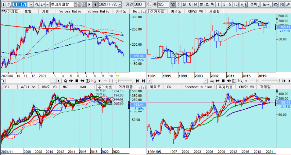Screen dimensions: 291x155
Task: Switch chart to 월 monthly period
Action: point(184,4)
